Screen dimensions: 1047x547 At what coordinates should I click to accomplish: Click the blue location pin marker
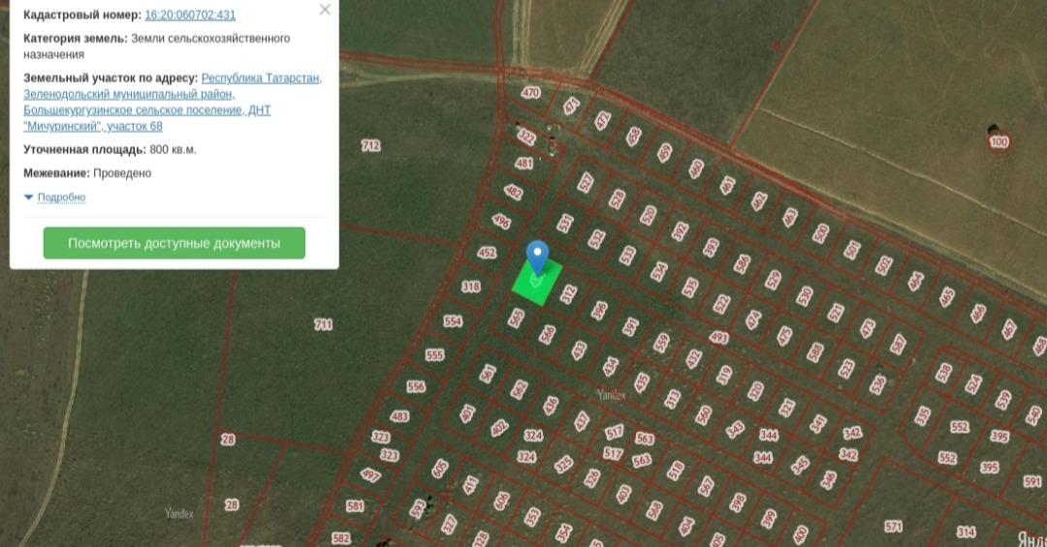pyautogui.click(x=537, y=257)
